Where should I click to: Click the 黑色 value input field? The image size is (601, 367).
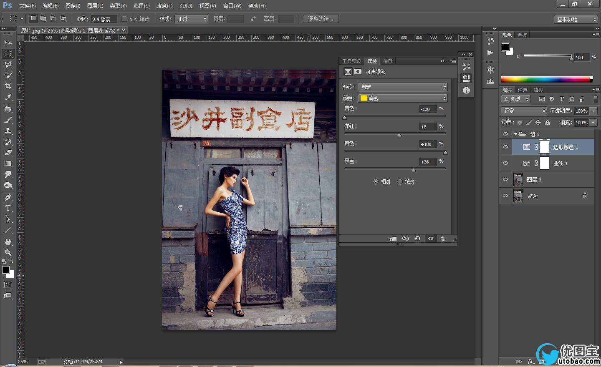pyautogui.click(x=427, y=162)
